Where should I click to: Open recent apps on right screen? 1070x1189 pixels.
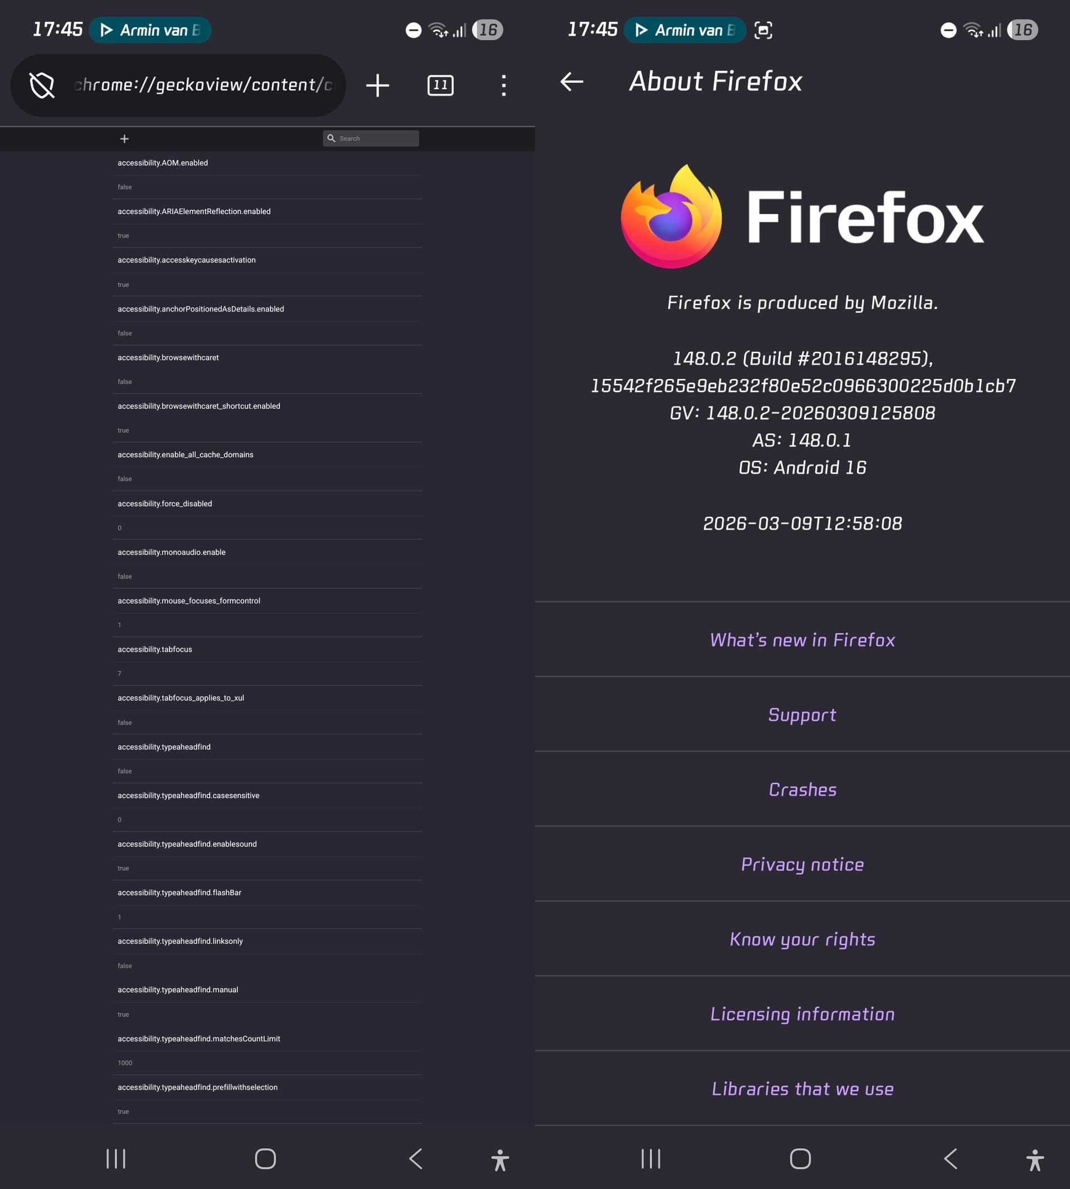650,1159
